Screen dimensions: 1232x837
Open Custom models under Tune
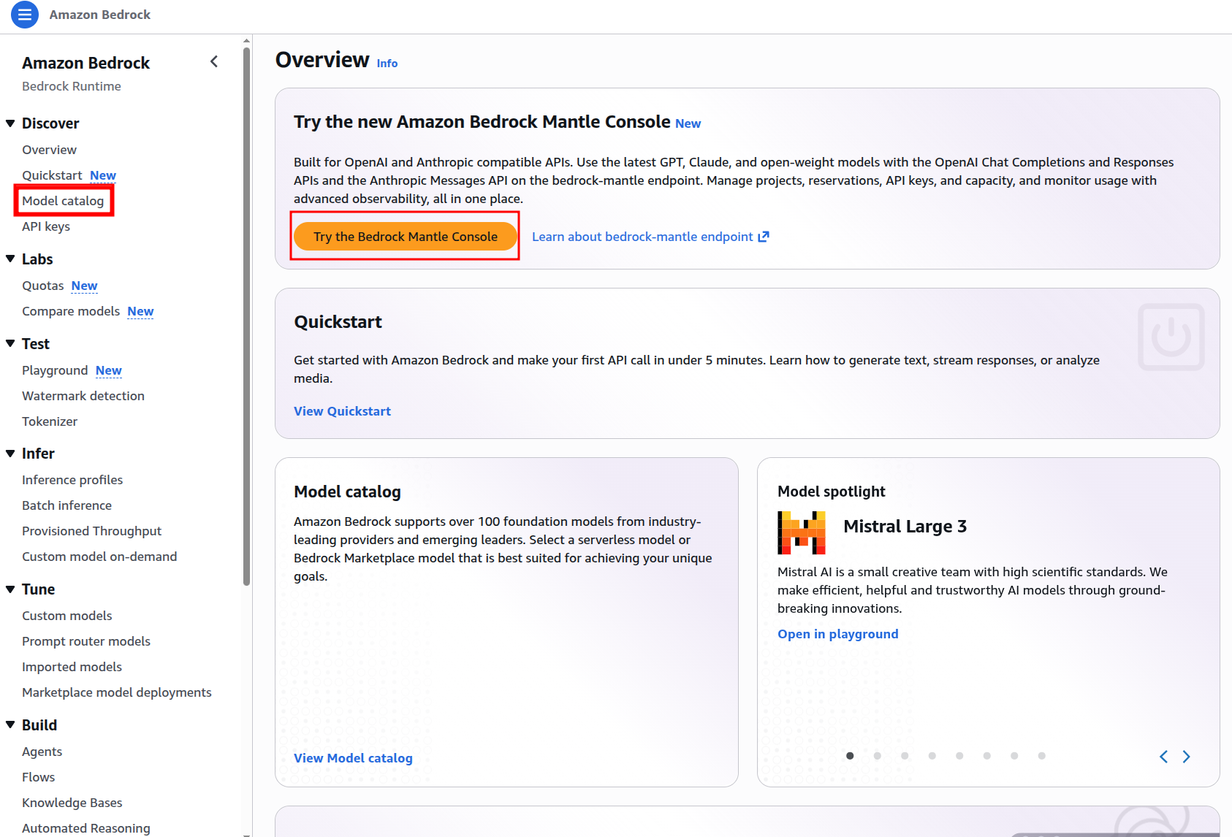tap(67, 616)
